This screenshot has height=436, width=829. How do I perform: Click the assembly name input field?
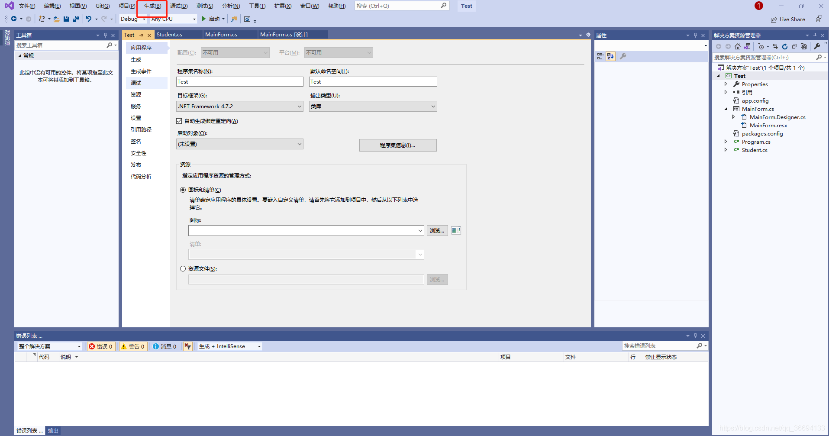pyautogui.click(x=240, y=82)
